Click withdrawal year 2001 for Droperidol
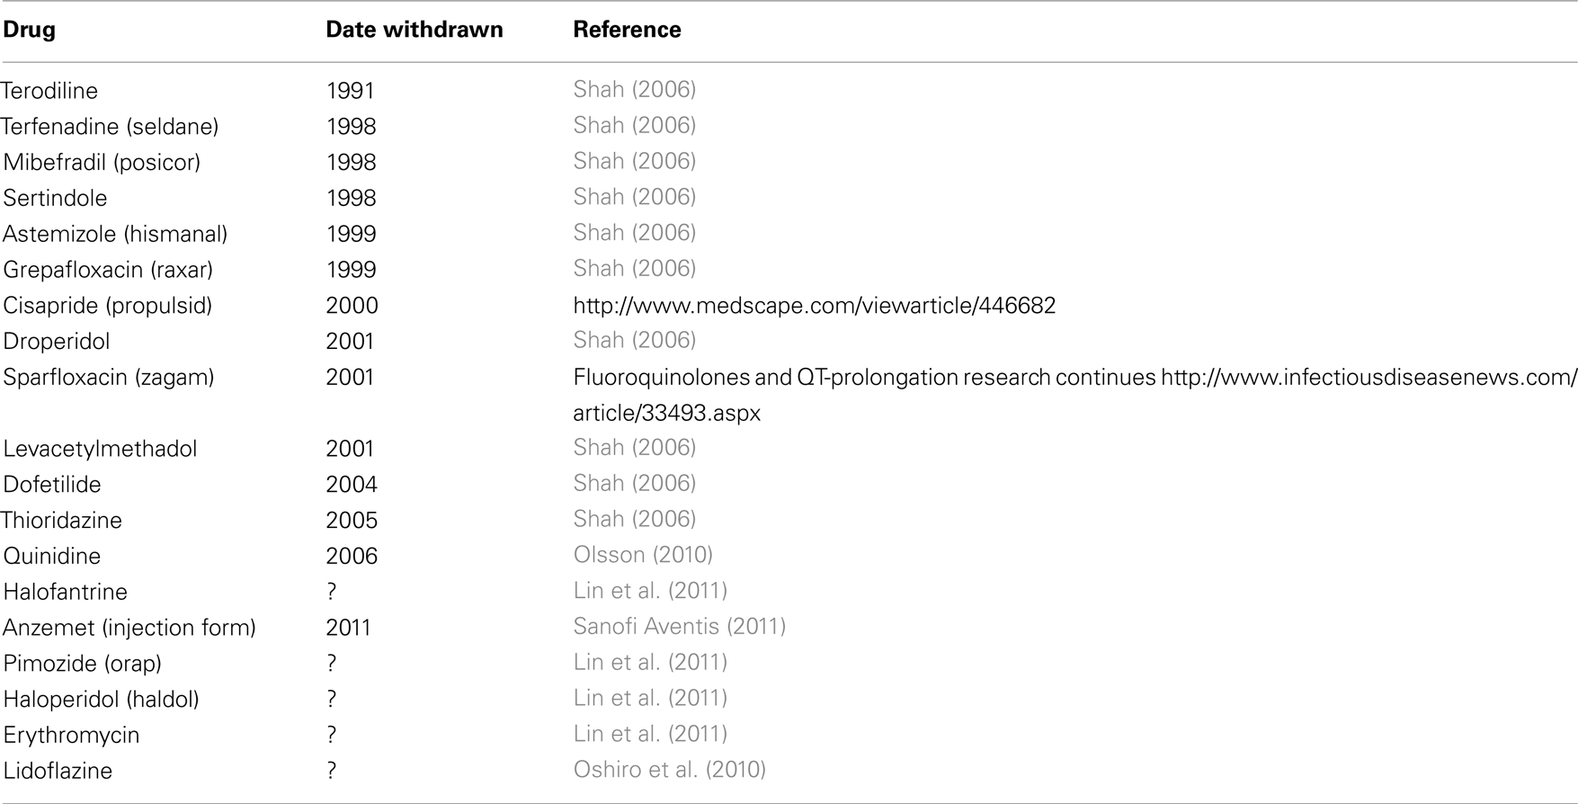 click(x=350, y=341)
